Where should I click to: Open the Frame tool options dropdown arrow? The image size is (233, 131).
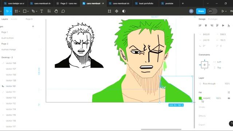[19, 11]
